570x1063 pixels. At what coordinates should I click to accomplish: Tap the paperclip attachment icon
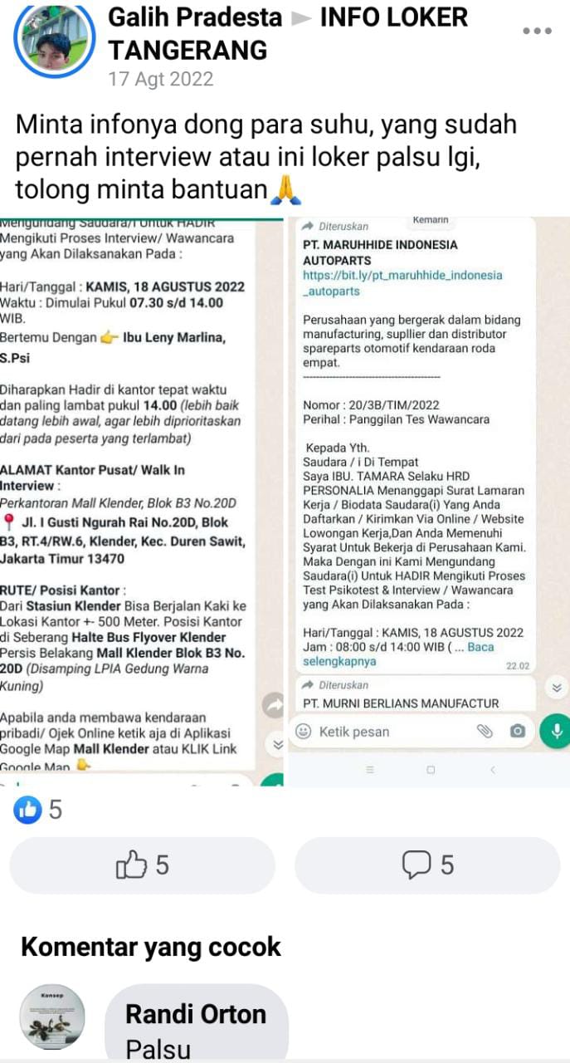pyautogui.click(x=485, y=731)
